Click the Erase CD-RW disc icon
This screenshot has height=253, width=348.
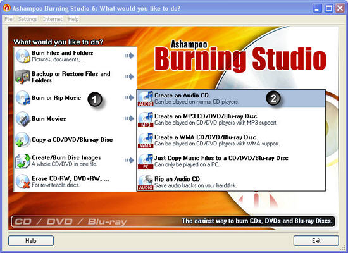click(x=23, y=182)
